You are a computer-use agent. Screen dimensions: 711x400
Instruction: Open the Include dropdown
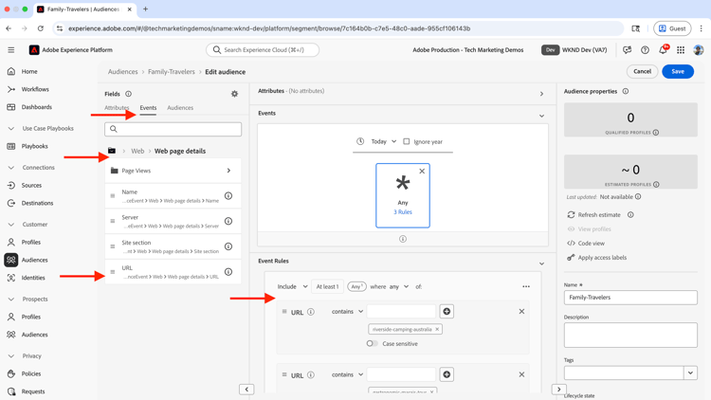pos(293,286)
